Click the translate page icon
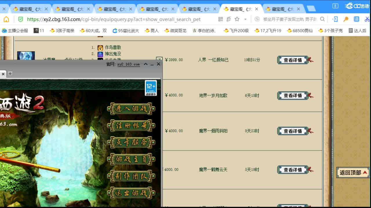 tap(357, 19)
